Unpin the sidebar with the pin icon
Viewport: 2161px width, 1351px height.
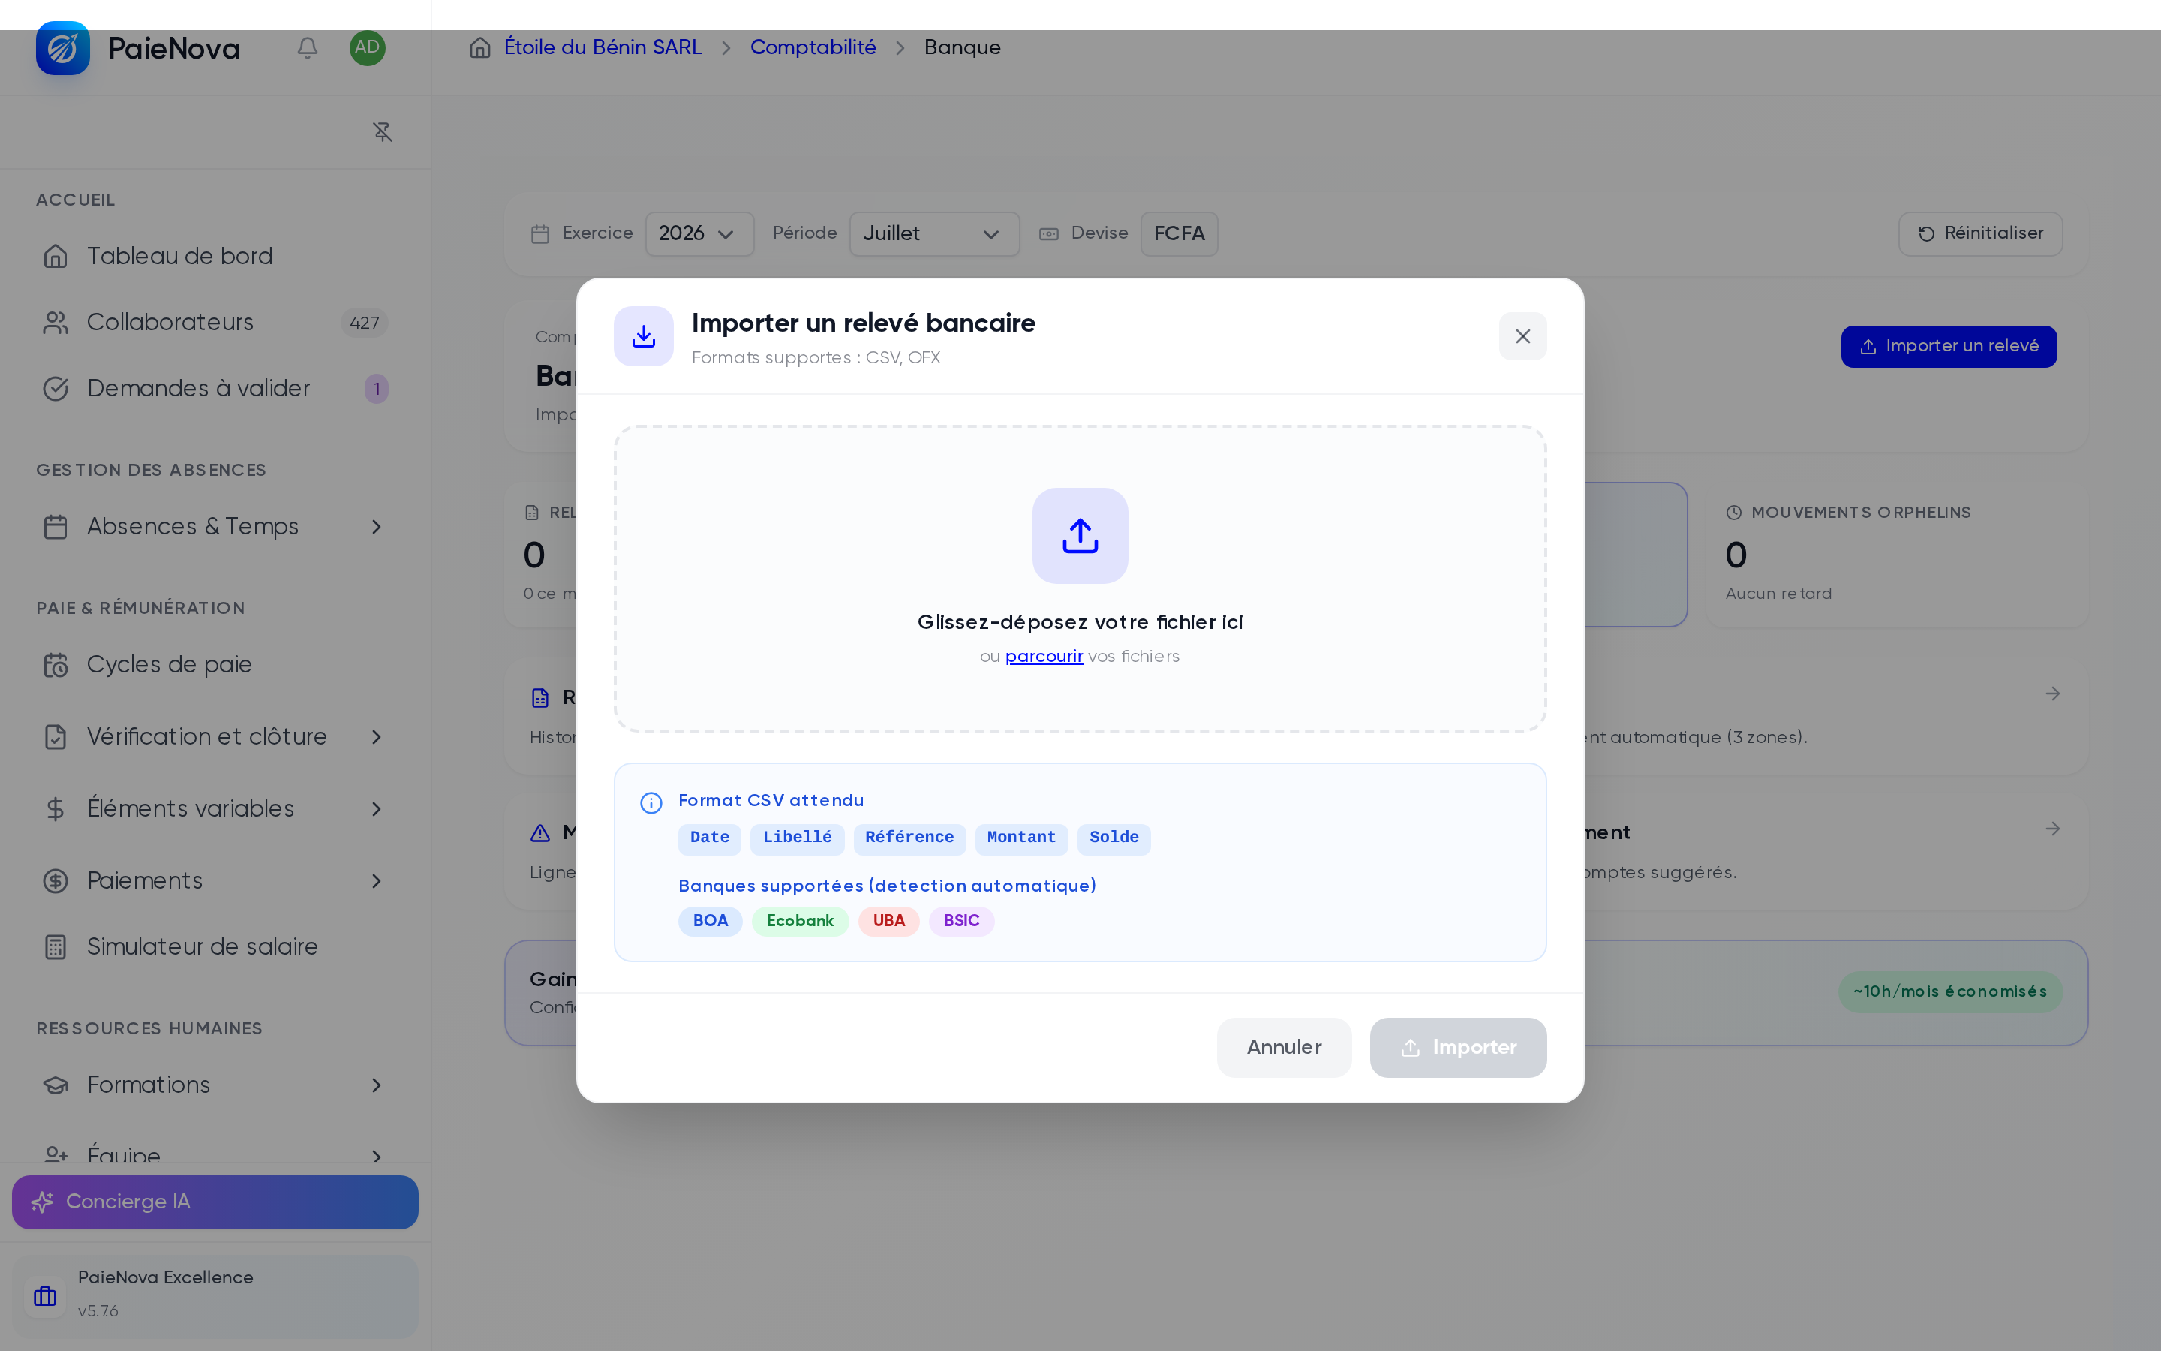(382, 132)
